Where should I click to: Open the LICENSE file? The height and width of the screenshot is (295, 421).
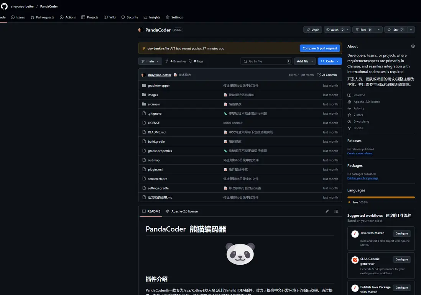(x=154, y=123)
